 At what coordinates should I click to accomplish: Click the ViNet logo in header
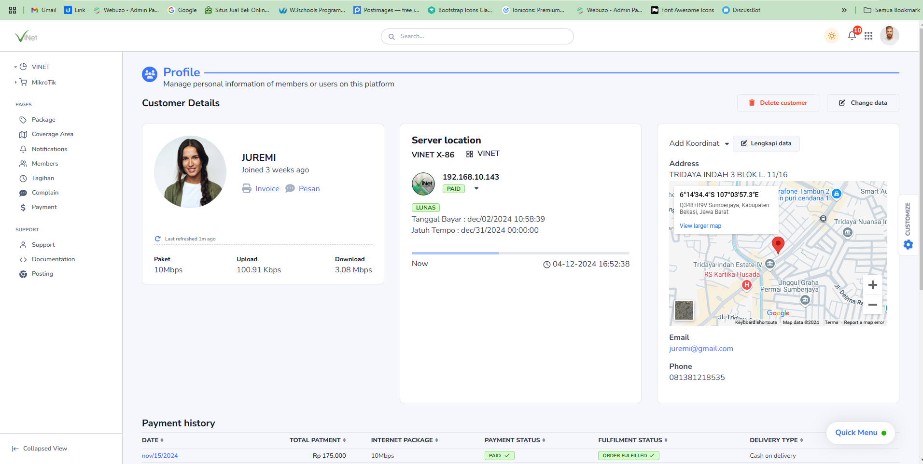(26, 36)
